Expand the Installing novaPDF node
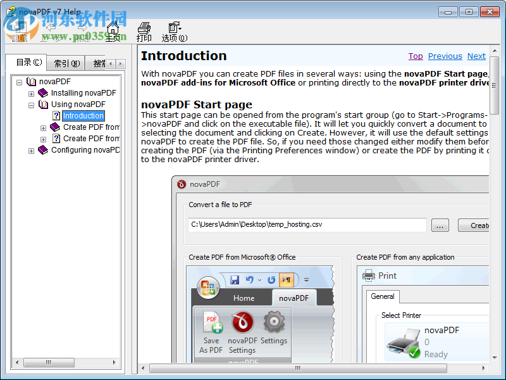This screenshot has width=506, height=380. (31, 94)
